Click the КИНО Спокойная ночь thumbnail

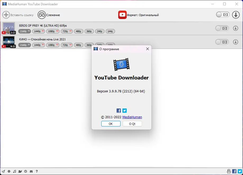click(9, 42)
